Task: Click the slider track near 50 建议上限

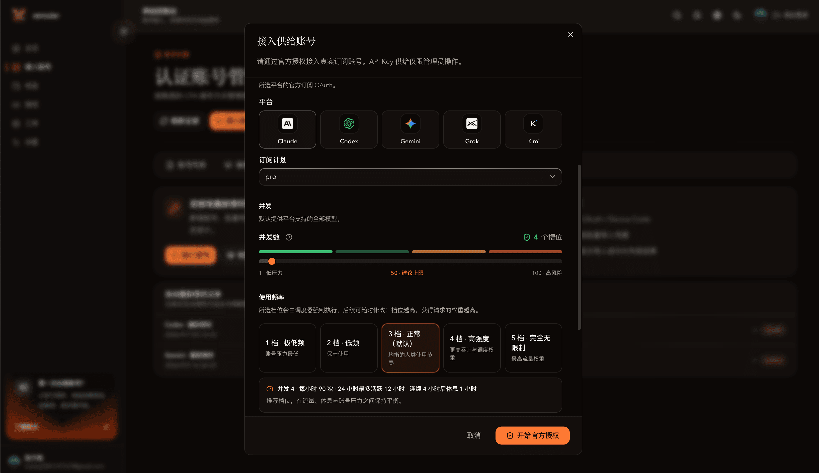Action: click(410, 261)
